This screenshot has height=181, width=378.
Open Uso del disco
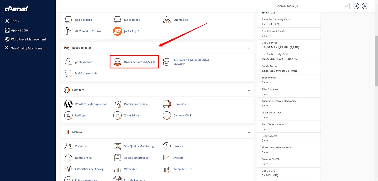[83, 20]
